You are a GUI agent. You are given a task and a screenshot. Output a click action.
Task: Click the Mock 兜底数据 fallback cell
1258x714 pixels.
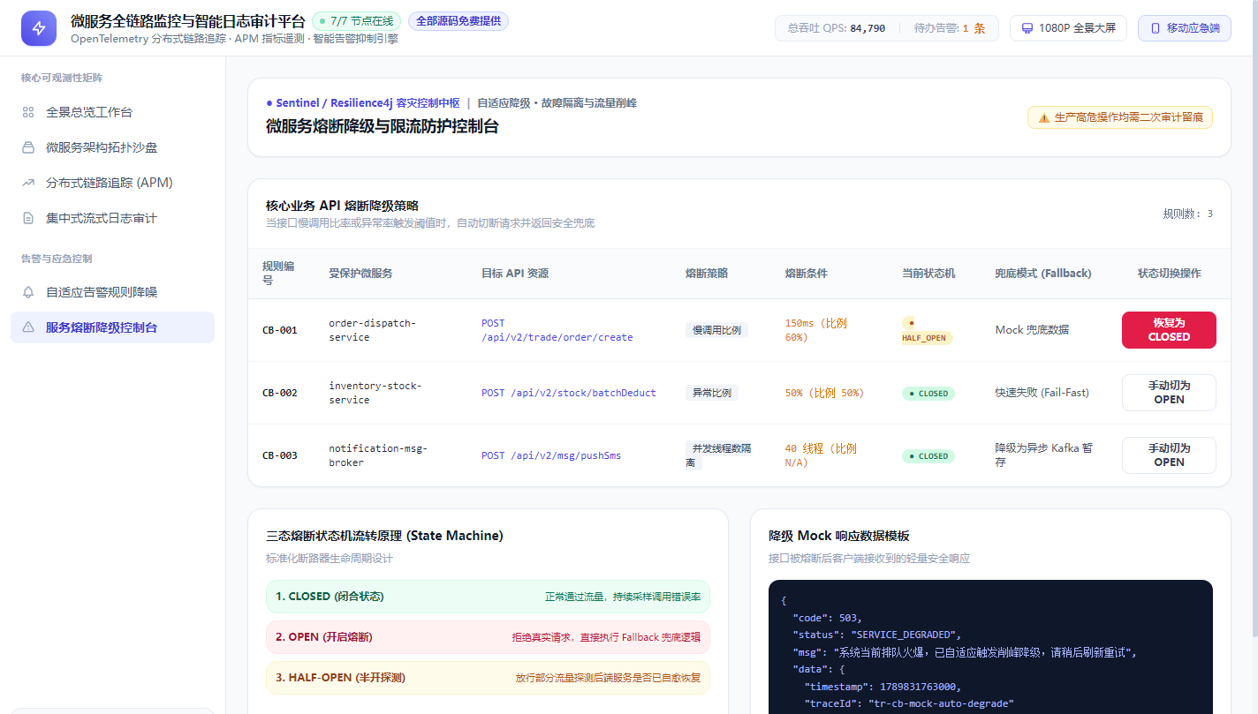coord(1032,330)
